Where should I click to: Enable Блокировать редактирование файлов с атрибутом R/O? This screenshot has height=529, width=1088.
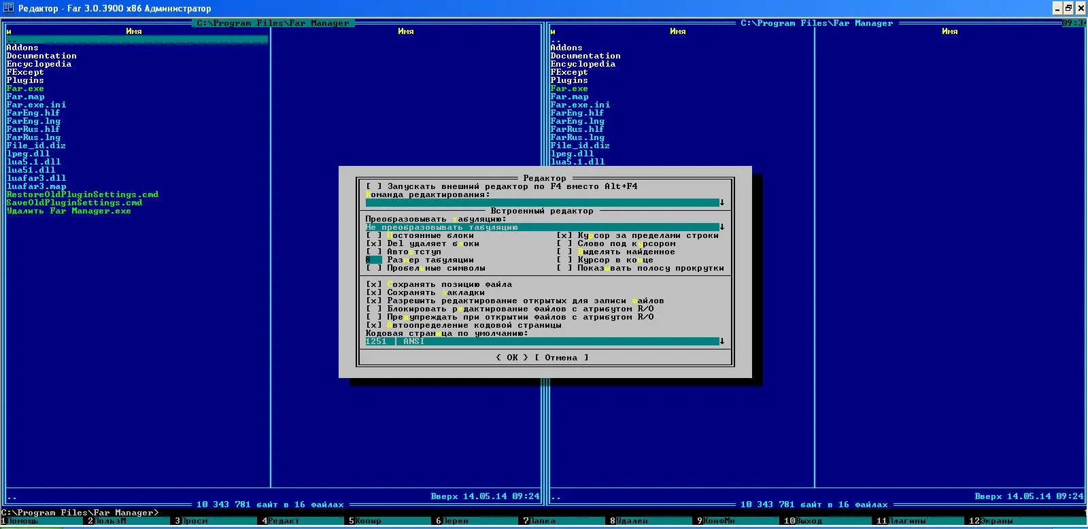click(x=374, y=309)
